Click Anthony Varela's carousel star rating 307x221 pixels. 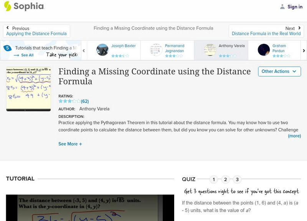[228, 56]
